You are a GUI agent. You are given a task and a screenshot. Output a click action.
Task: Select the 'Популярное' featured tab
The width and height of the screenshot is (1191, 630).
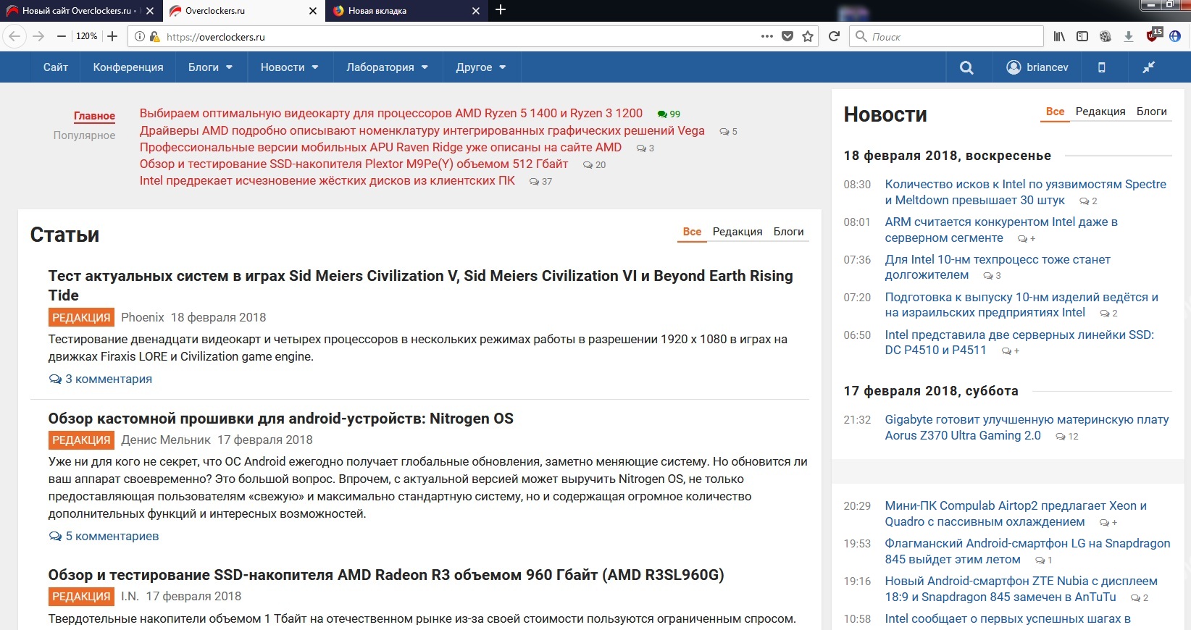84,135
